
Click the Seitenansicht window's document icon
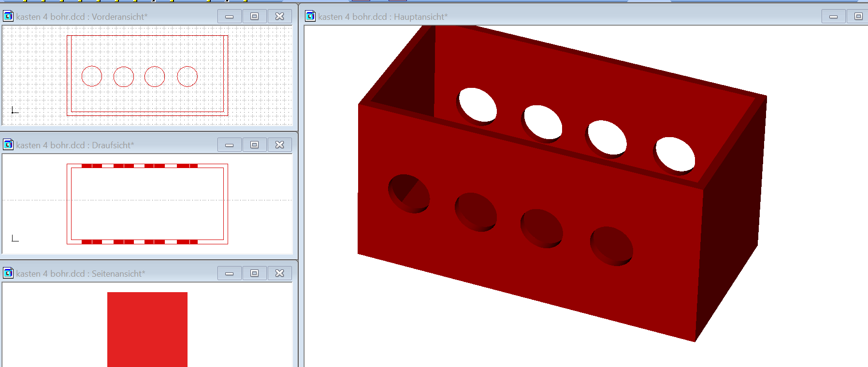pos(8,273)
